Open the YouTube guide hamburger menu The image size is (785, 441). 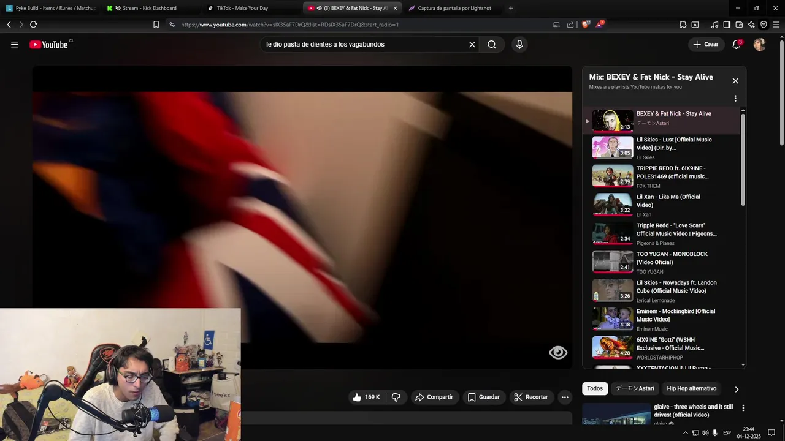pyautogui.click(x=15, y=45)
